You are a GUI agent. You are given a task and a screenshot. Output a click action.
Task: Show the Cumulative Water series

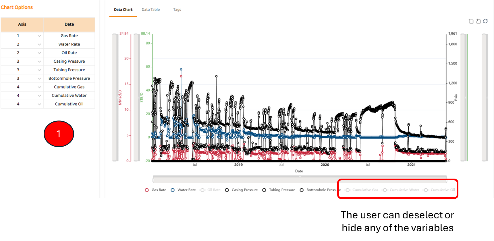pos(401,190)
